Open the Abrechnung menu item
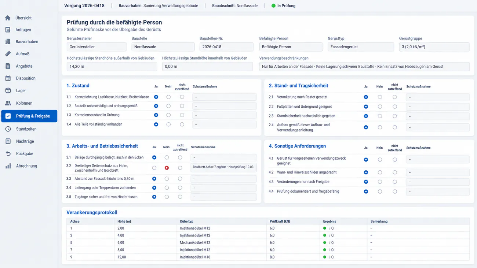The height and width of the screenshot is (268, 477). click(26, 166)
